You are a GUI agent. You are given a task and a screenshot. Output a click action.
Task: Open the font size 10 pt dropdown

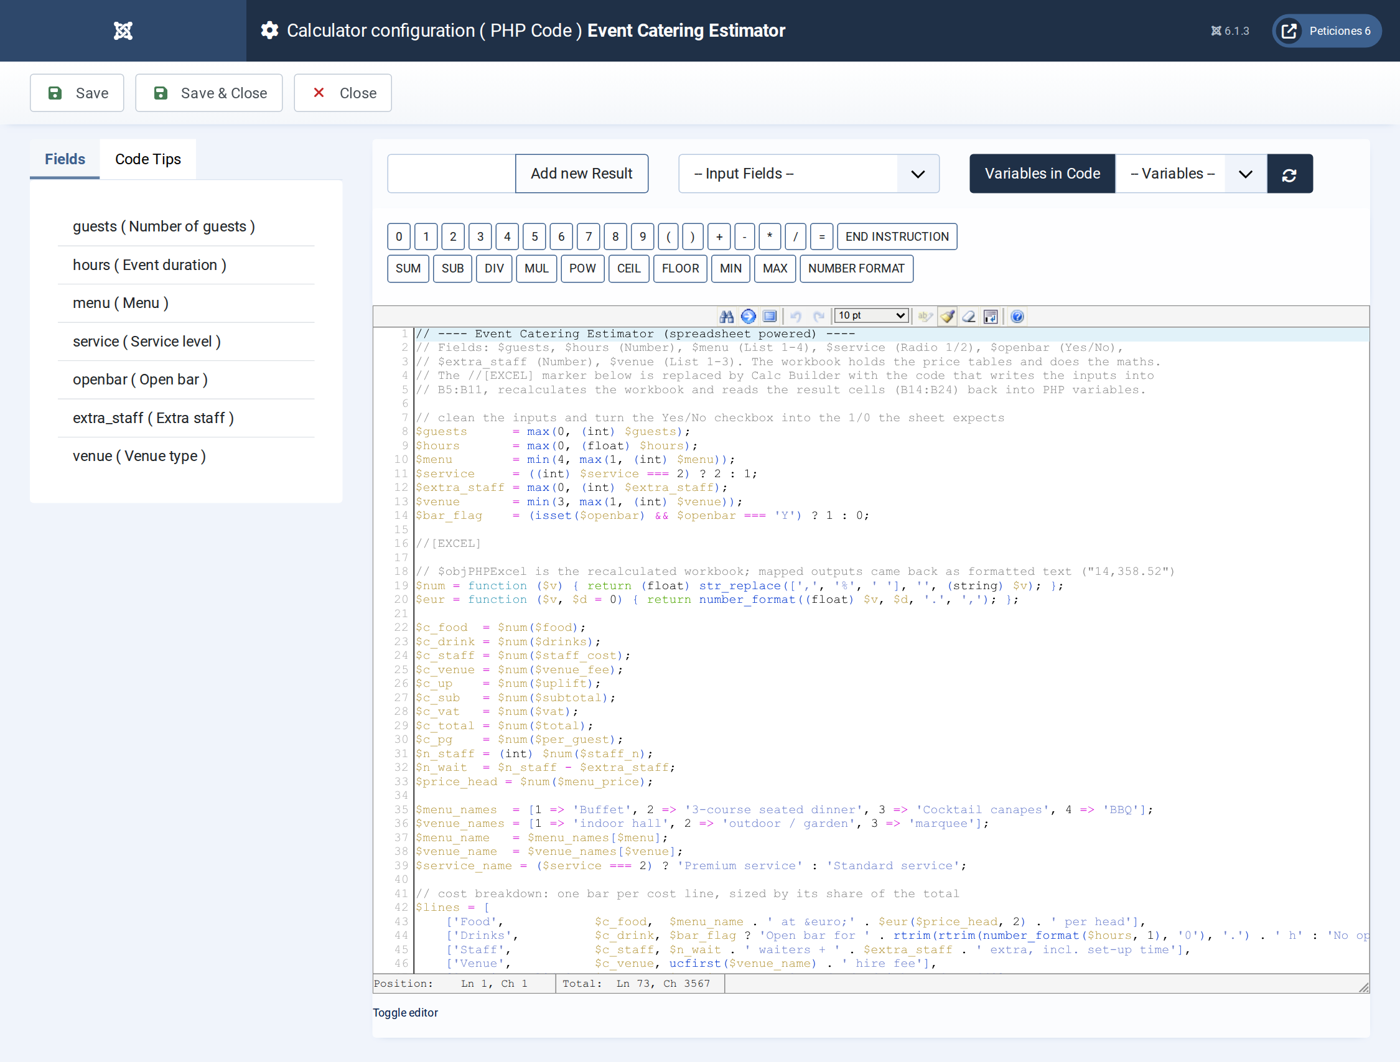[872, 316]
